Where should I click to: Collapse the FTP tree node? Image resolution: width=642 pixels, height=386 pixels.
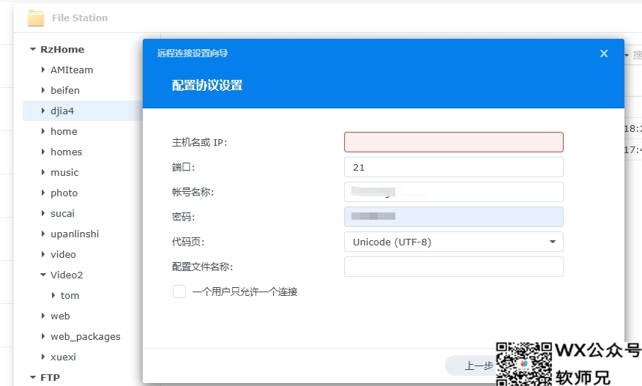[33, 377]
